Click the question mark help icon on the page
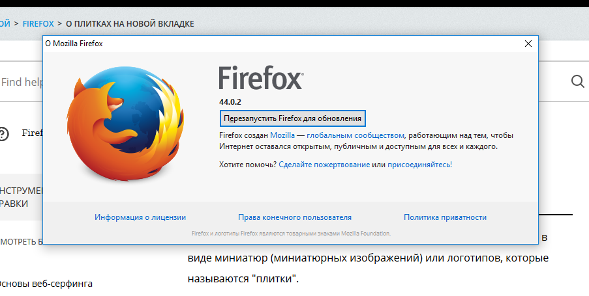589x296 pixels. click(3, 133)
